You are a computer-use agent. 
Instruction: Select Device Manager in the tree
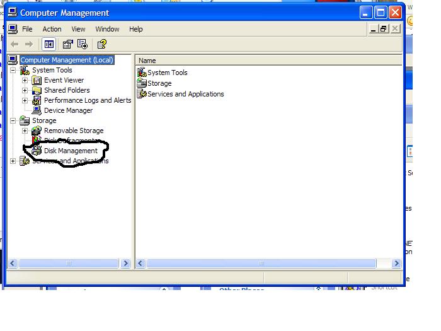pyautogui.click(x=68, y=110)
